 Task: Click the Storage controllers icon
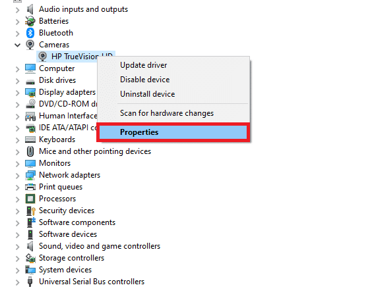[x=30, y=258]
